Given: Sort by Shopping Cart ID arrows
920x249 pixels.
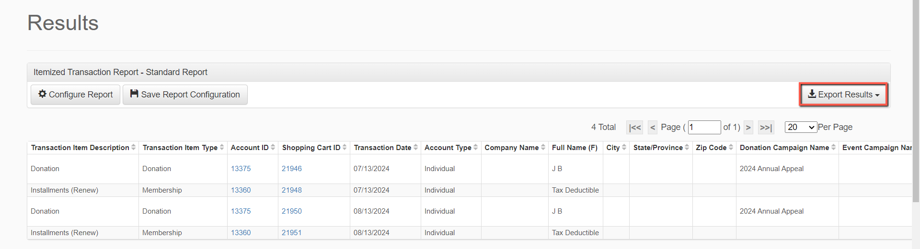Looking at the screenshot, I should [345, 147].
